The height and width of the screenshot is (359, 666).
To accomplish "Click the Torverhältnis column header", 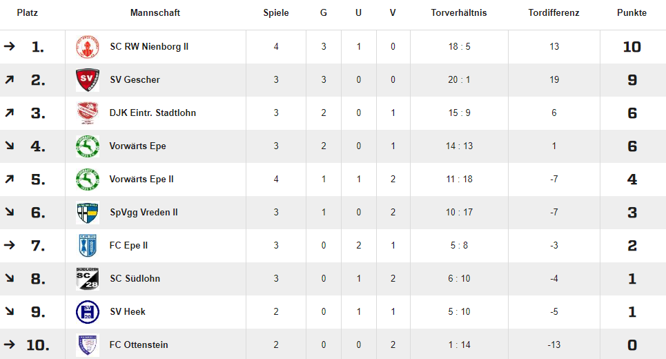I will [x=459, y=12].
